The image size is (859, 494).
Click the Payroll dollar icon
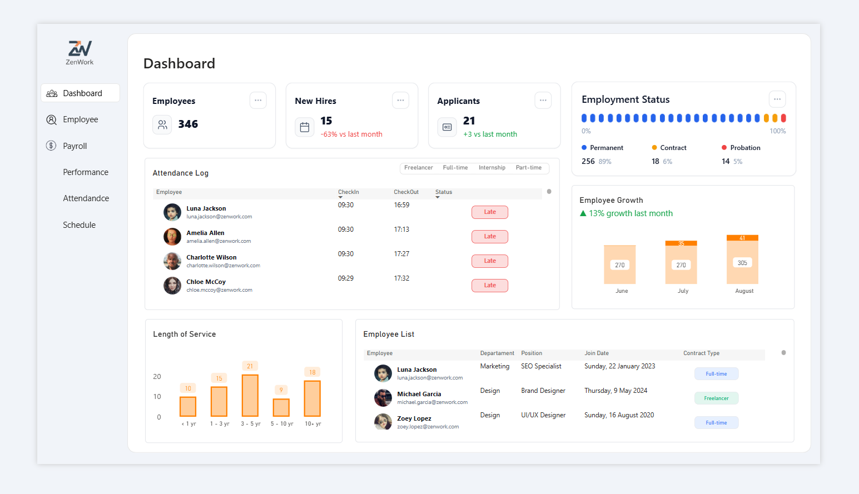pos(51,146)
